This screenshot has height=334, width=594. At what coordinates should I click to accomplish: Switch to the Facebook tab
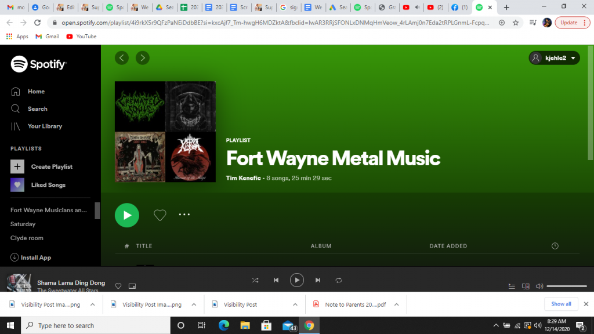coord(459,7)
